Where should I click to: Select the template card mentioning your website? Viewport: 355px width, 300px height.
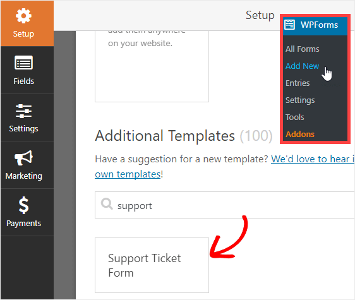[x=152, y=66]
